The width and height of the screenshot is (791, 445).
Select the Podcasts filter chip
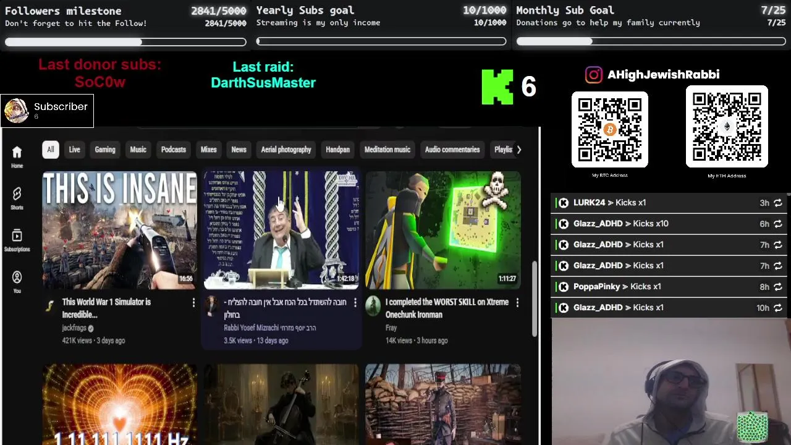click(x=174, y=150)
